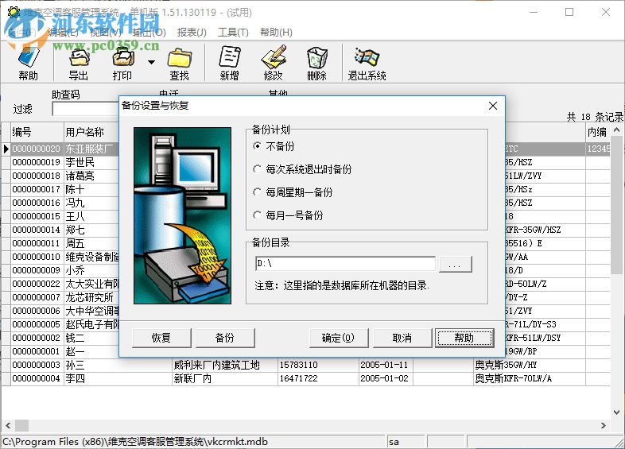
Task: Open the 工具(T) menu
Action: 233,33
